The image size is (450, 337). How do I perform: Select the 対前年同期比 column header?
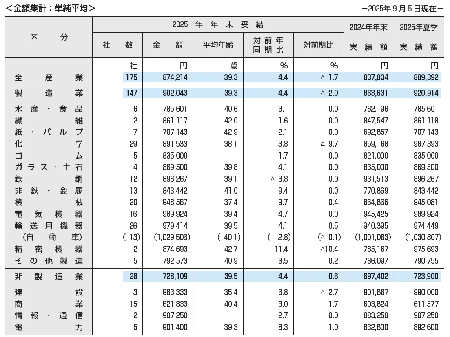pos(268,45)
